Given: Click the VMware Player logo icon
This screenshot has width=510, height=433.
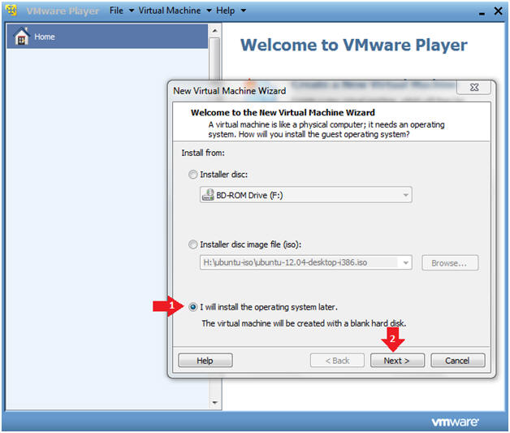Looking at the screenshot, I should tap(11, 11).
